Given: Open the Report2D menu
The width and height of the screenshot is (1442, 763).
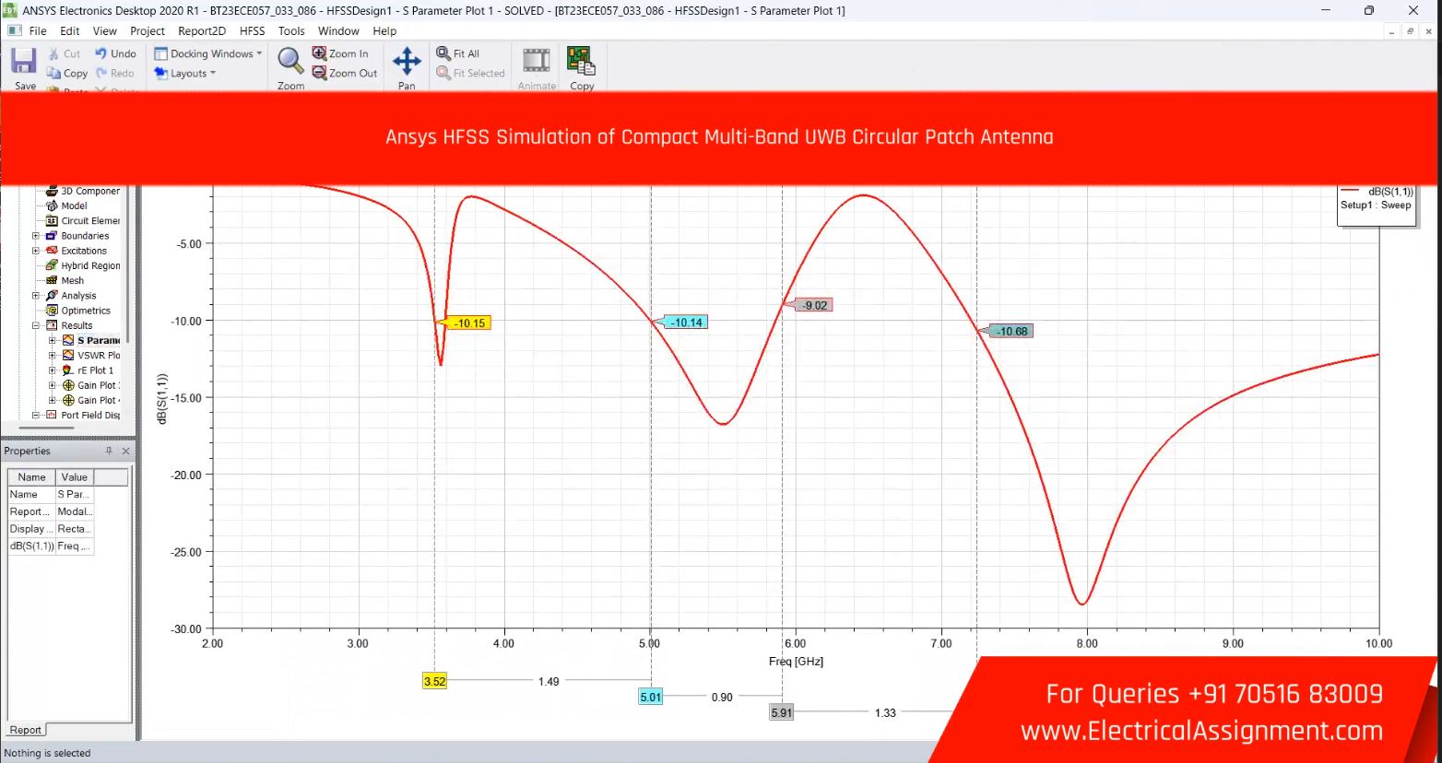Looking at the screenshot, I should tap(202, 30).
